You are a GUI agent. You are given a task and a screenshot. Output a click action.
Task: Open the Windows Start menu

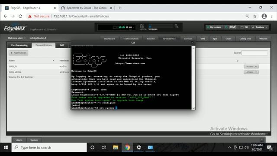pyautogui.click(x=6, y=147)
